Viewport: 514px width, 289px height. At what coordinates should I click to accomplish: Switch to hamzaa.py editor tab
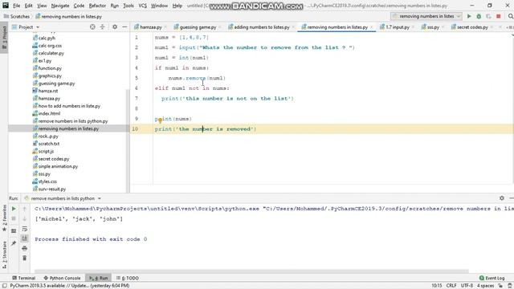(x=150, y=26)
